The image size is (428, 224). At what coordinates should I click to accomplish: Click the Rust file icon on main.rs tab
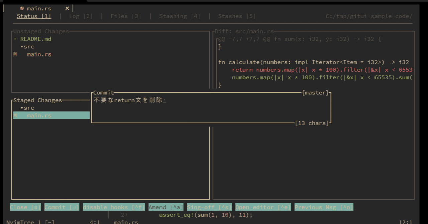22,8
